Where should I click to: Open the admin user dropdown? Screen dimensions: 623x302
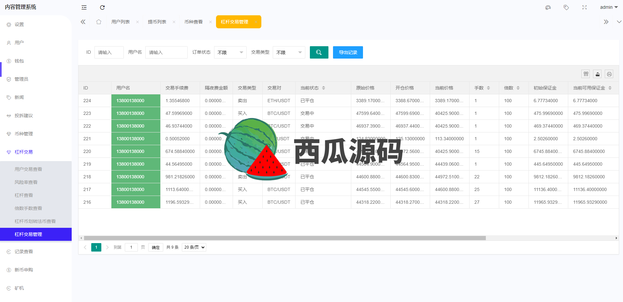point(609,7)
